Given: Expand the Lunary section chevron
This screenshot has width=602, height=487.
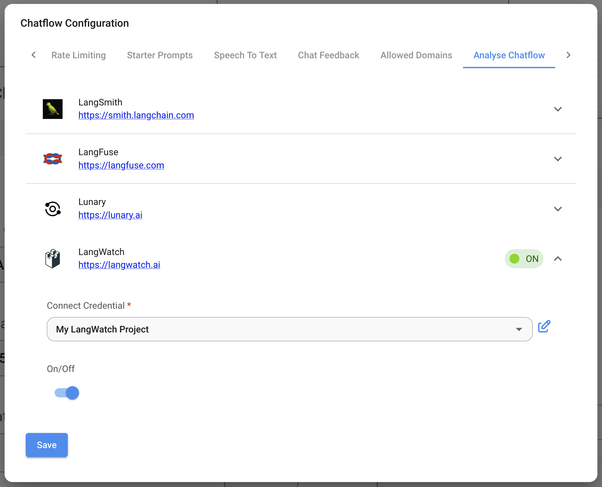Looking at the screenshot, I should pos(558,209).
